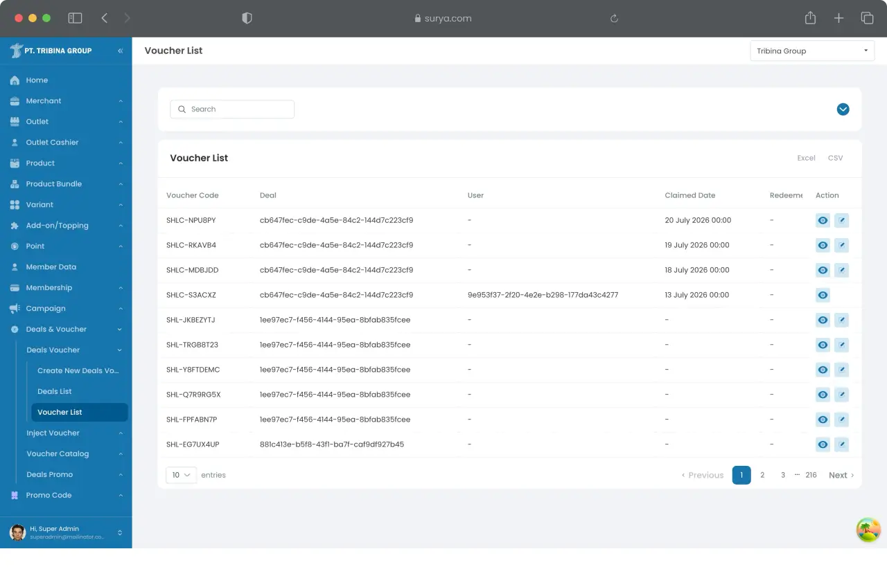This screenshot has width=887, height=576.
Task: Reload the page with the refresh icon
Action: pos(614,19)
